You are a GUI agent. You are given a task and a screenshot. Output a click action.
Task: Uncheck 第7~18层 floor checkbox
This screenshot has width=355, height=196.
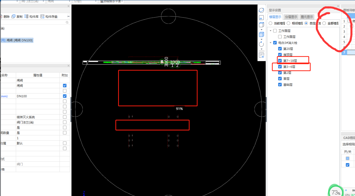coord(280,61)
